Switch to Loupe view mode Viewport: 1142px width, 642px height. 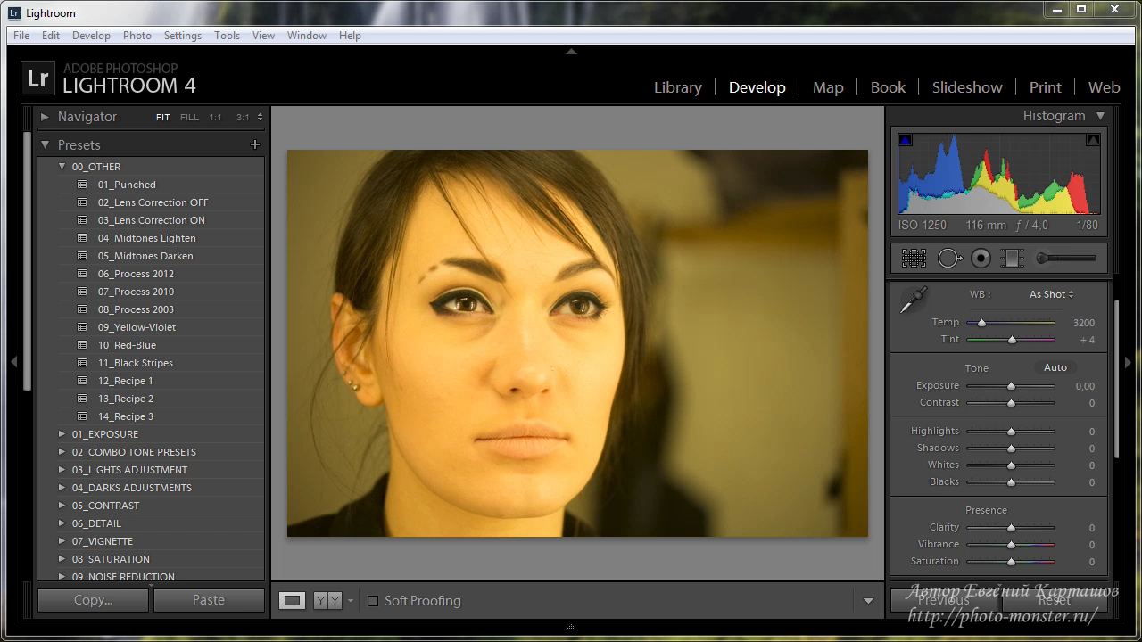click(x=292, y=601)
